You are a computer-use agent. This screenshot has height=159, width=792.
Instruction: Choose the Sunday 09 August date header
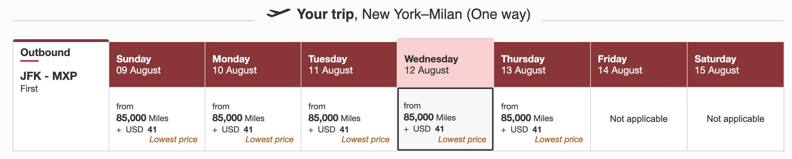[157, 64]
